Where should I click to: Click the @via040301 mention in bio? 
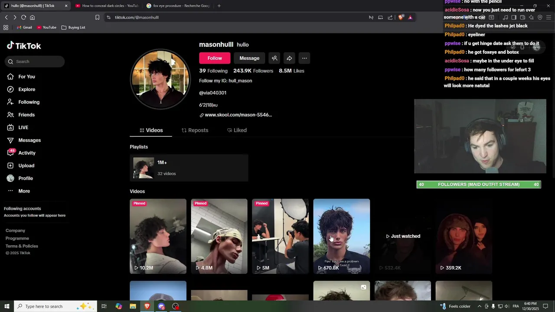[212, 93]
